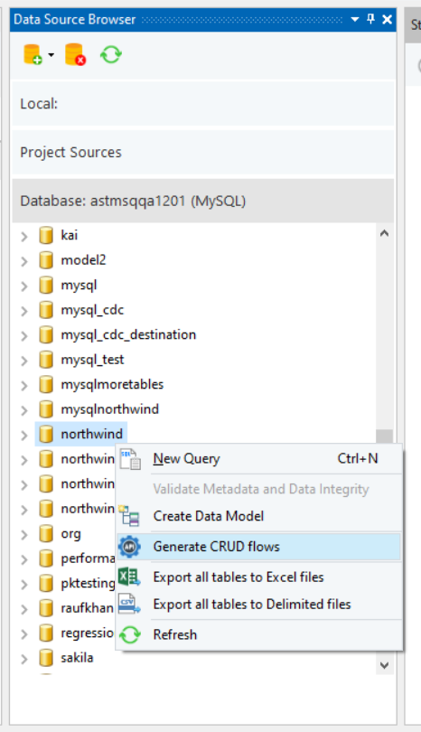
Task: Expand the mysql_cdc database node
Action: (x=24, y=311)
